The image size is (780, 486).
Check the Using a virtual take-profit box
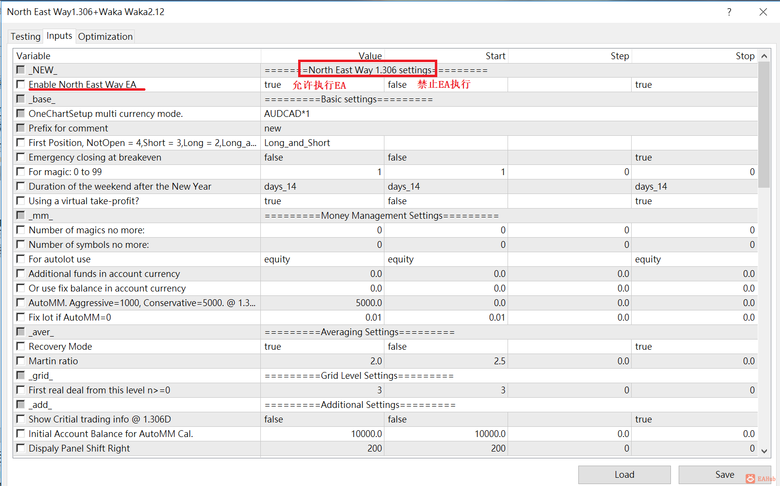[x=21, y=201]
